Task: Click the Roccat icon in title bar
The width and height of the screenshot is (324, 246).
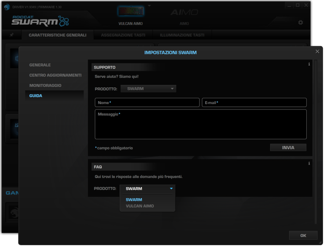Action: click(7, 7)
